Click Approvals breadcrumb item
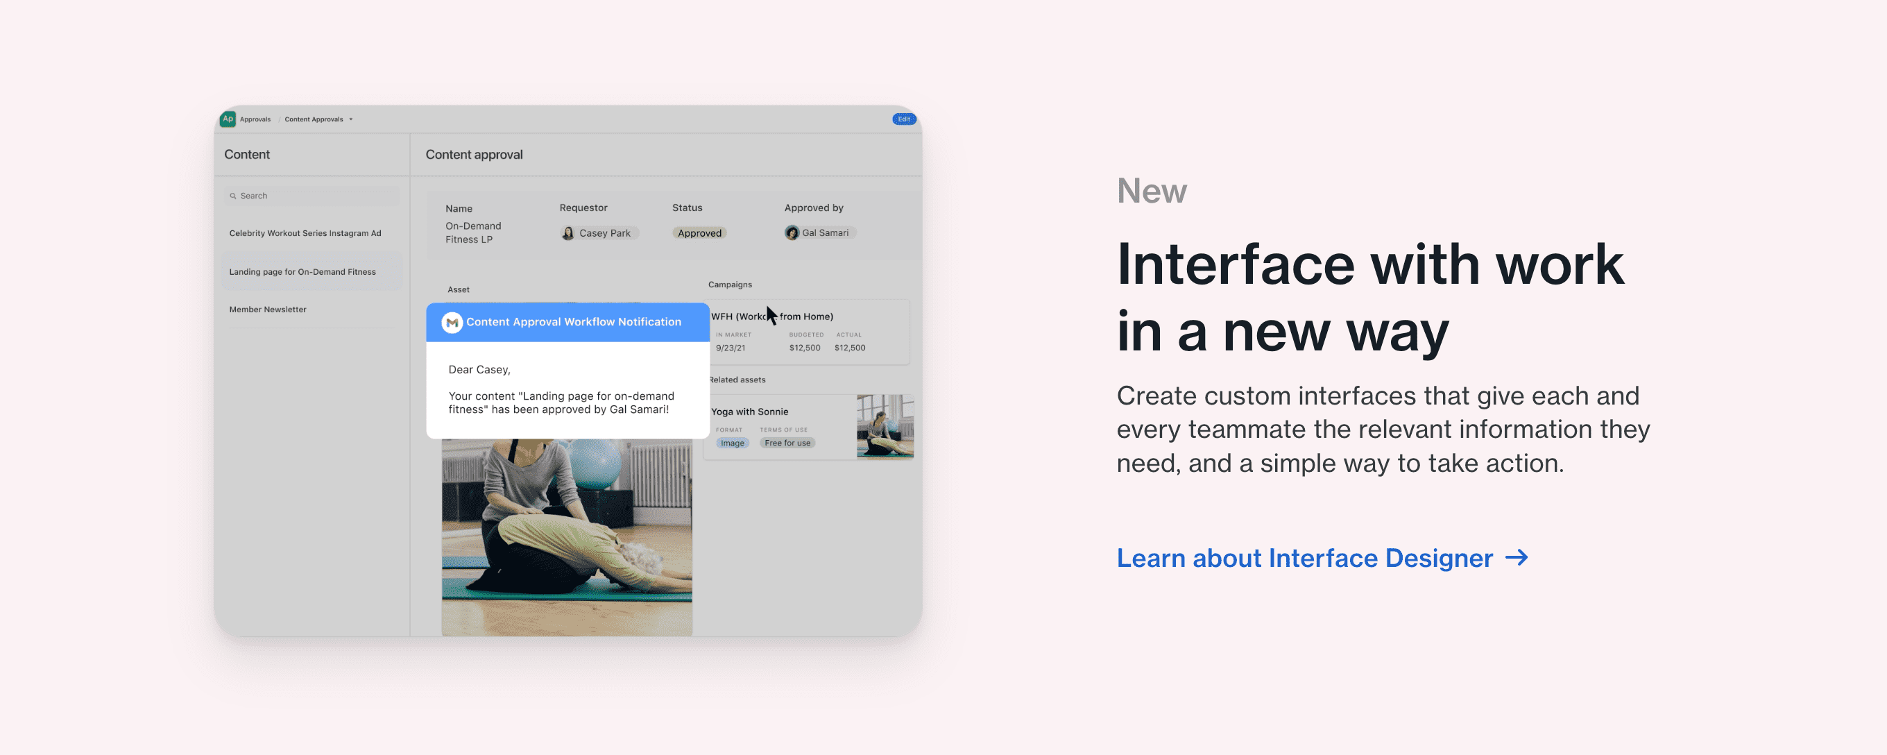The image size is (1887, 755). point(255,119)
